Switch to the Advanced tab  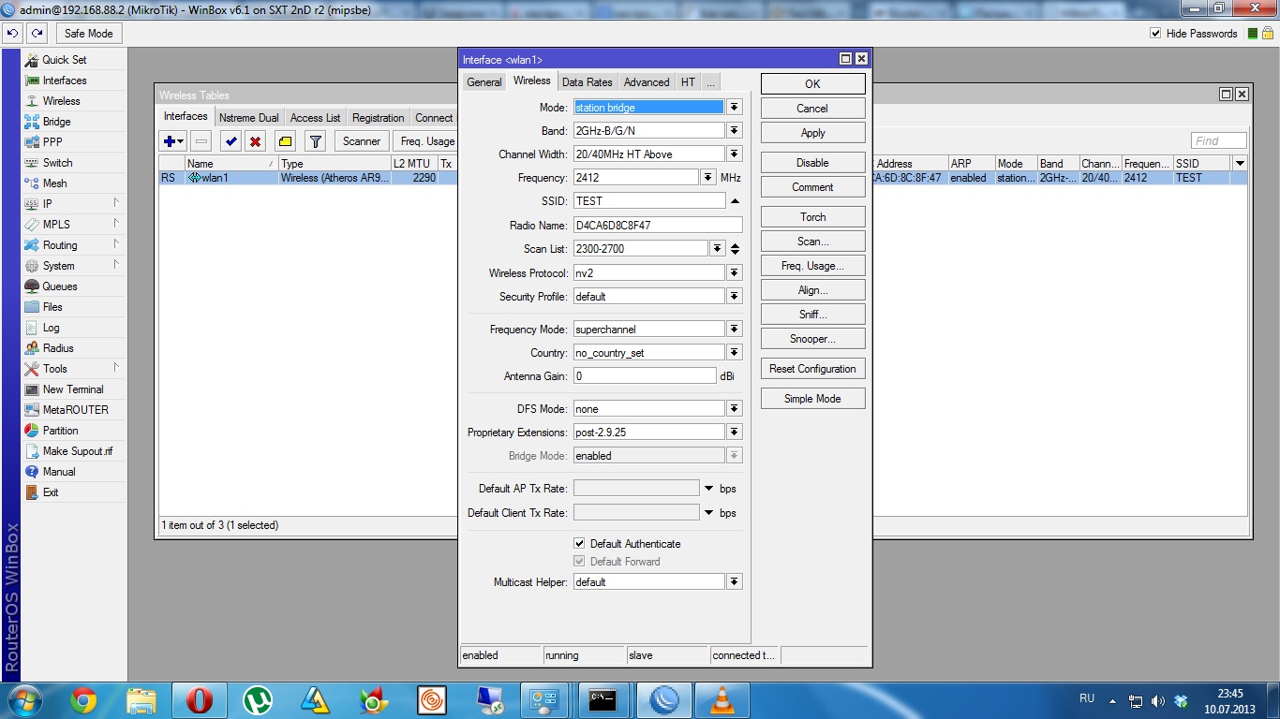point(647,82)
